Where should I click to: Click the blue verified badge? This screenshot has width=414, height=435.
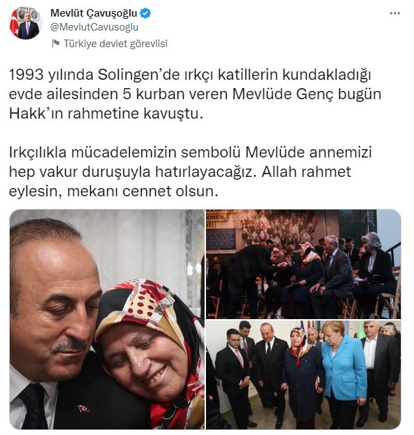(146, 13)
